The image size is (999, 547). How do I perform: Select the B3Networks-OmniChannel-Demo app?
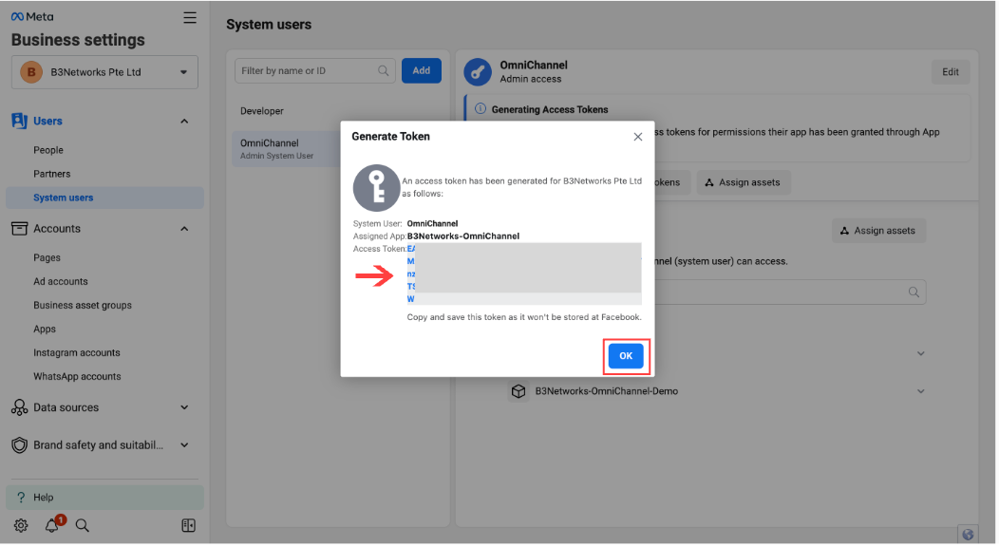pos(607,391)
